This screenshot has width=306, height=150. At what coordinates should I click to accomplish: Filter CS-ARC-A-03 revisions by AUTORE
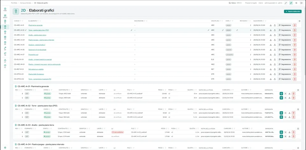tap(252, 128)
